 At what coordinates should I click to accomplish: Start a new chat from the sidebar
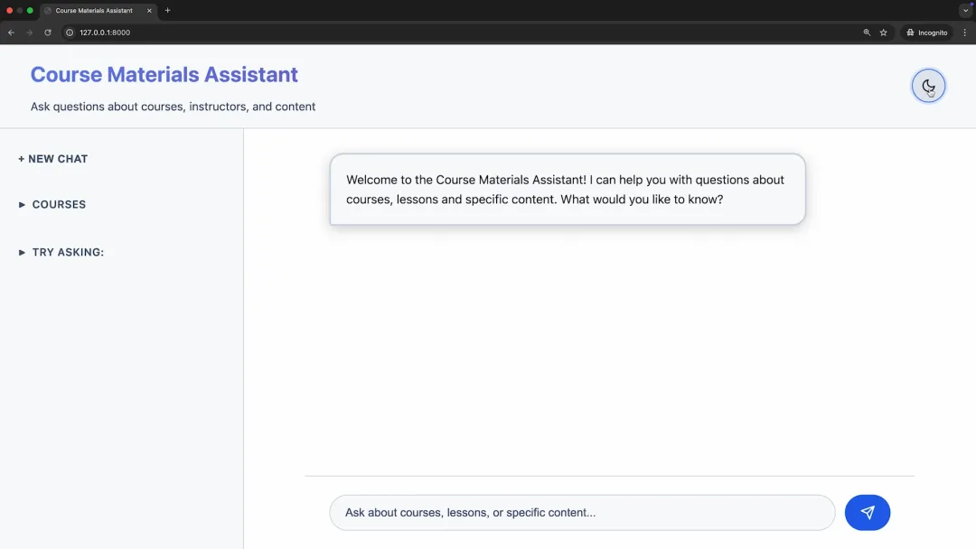click(x=53, y=159)
